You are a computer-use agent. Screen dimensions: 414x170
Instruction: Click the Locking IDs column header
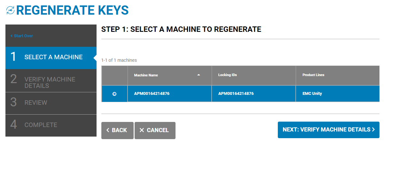pyautogui.click(x=228, y=75)
